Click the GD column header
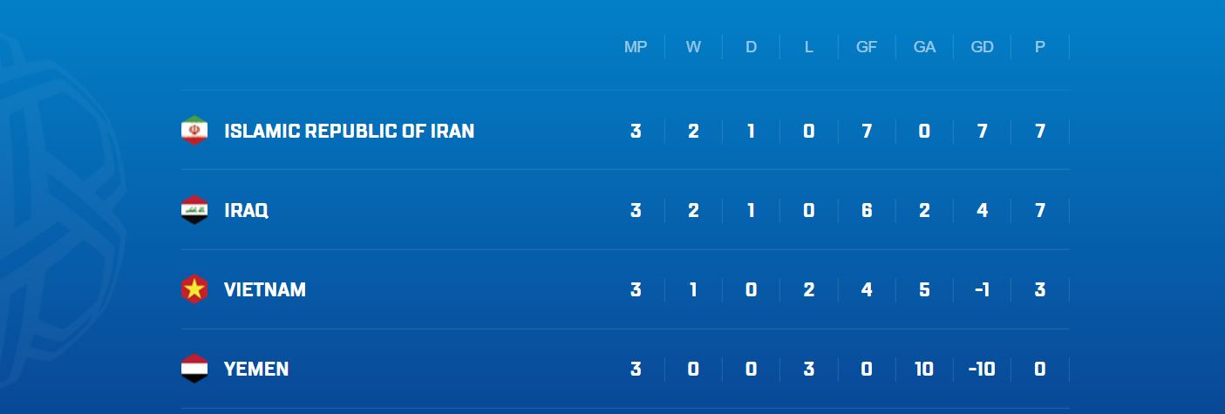The height and width of the screenshot is (414, 1225). pos(982,47)
